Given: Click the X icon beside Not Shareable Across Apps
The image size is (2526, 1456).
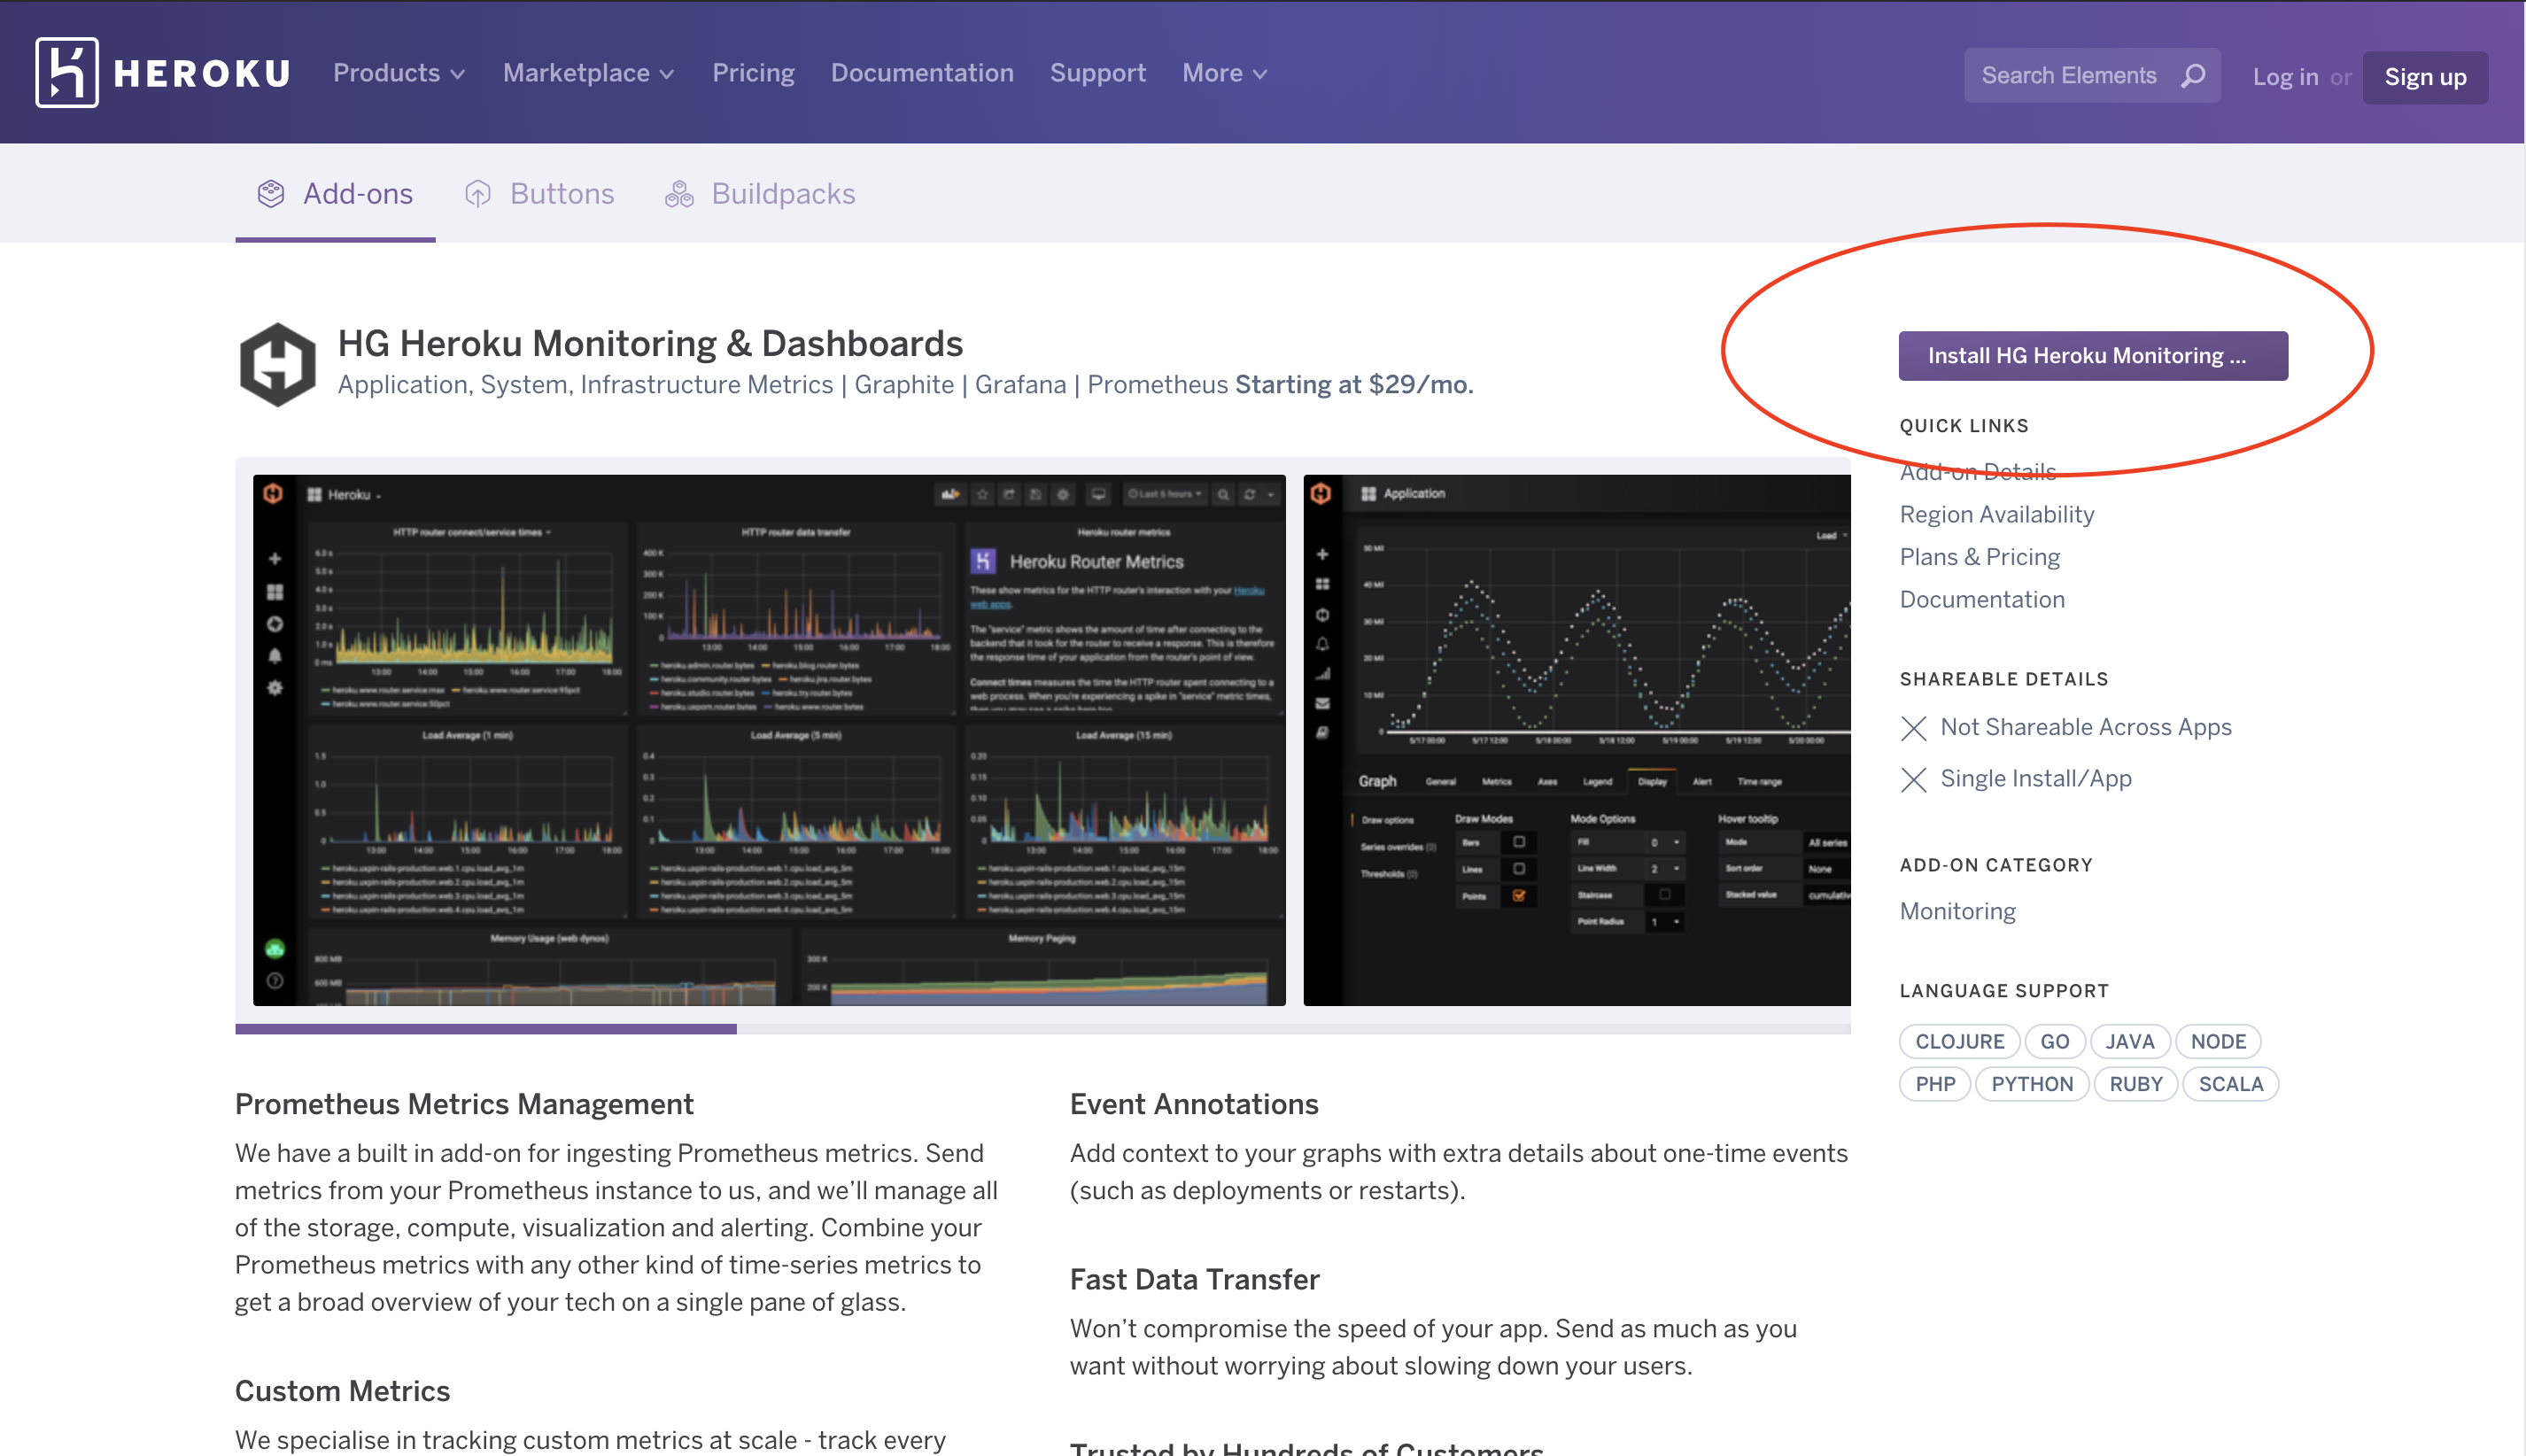Looking at the screenshot, I should click(x=1913, y=728).
